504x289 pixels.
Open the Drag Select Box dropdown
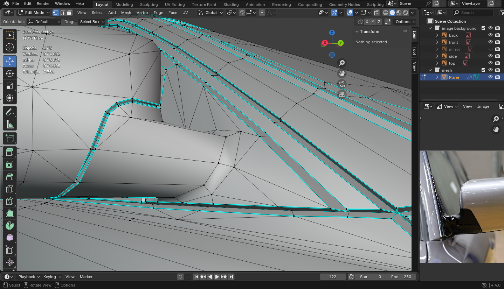pos(91,22)
